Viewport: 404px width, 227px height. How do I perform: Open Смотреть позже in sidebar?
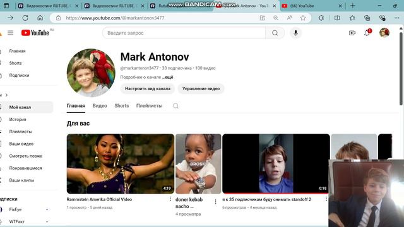26,156
